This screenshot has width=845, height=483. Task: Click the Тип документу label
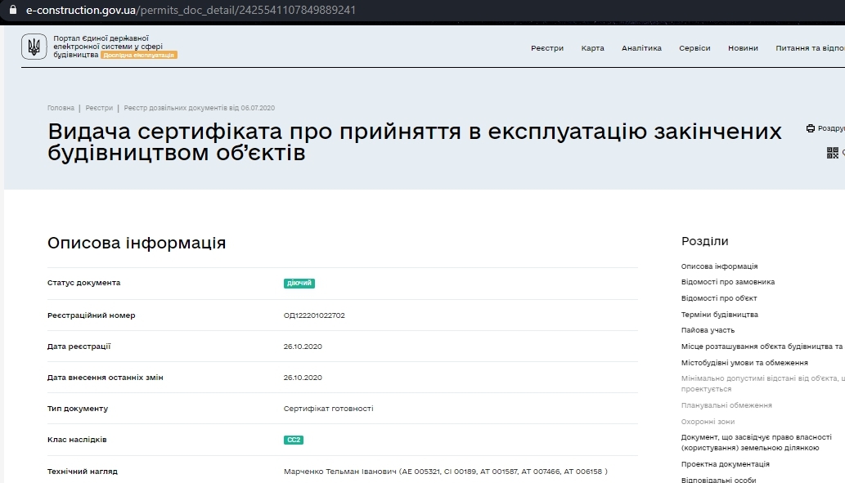pos(78,408)
